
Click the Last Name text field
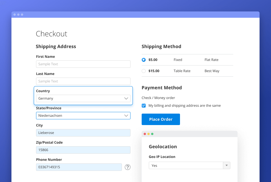pyautogui.click(x=83, y=81)
